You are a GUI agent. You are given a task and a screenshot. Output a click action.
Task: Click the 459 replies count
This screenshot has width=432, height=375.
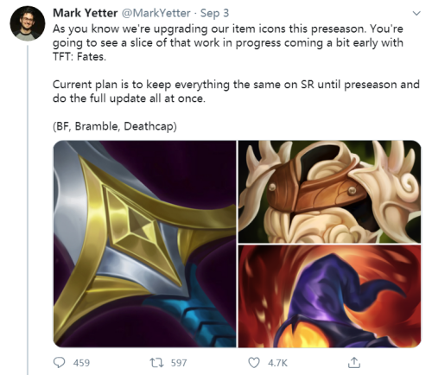(x=81, y=363)
